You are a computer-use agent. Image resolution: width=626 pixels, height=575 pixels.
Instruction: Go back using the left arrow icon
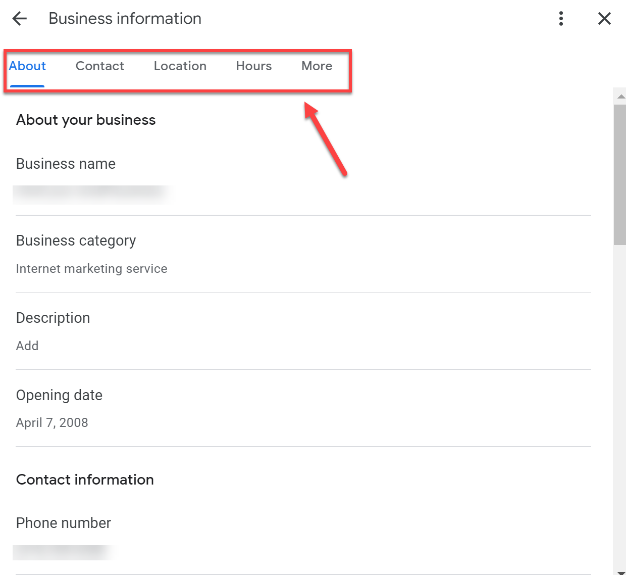coord(20,19)
